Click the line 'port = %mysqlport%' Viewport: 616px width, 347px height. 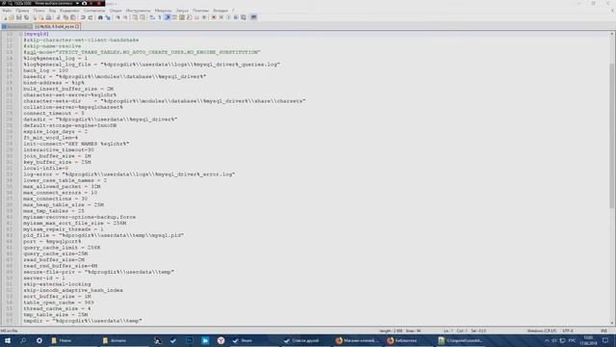52,241
